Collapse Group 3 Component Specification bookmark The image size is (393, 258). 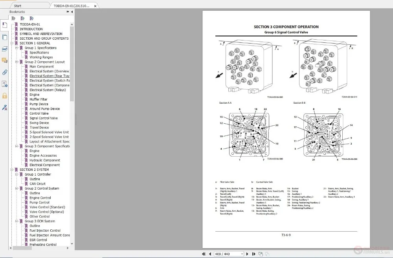tap(17, 146)
